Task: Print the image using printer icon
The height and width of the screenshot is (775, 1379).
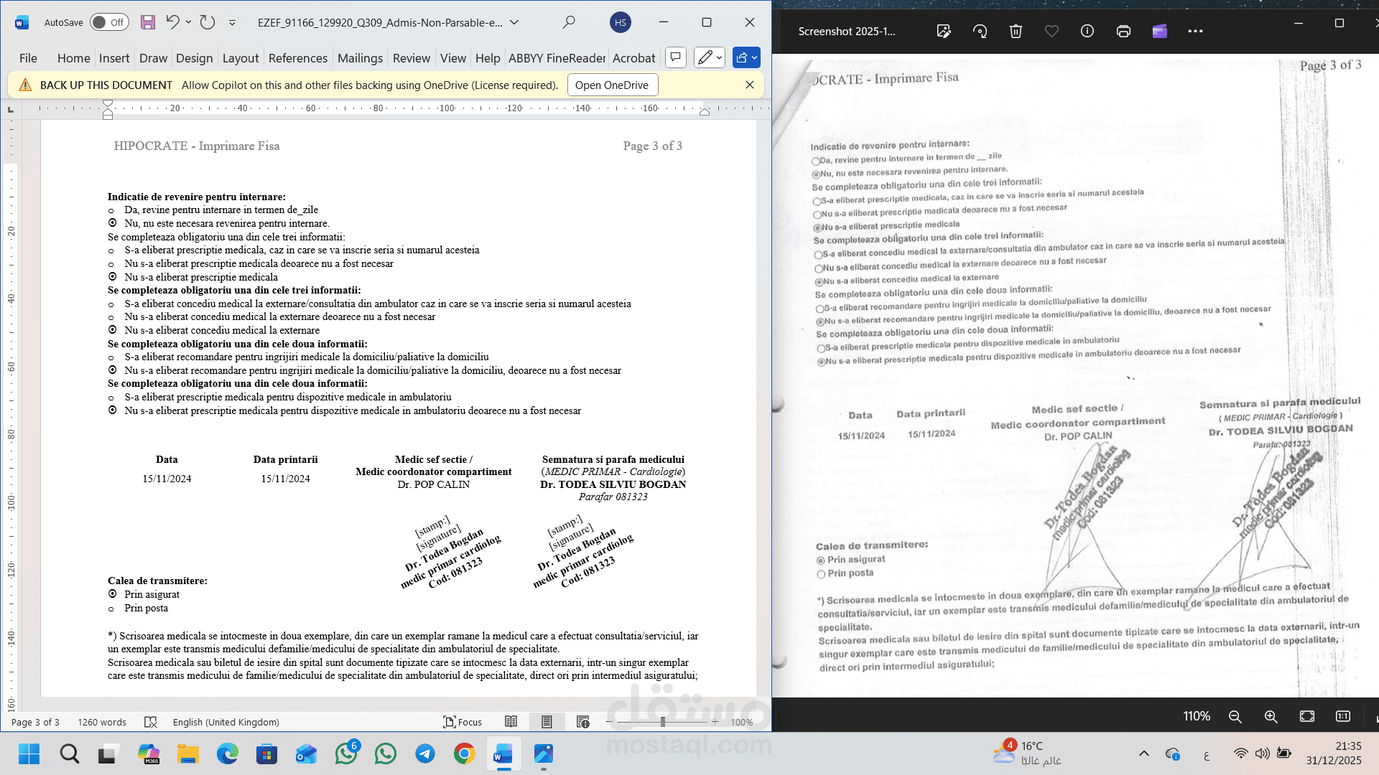Action: (x=1123, y=31)
